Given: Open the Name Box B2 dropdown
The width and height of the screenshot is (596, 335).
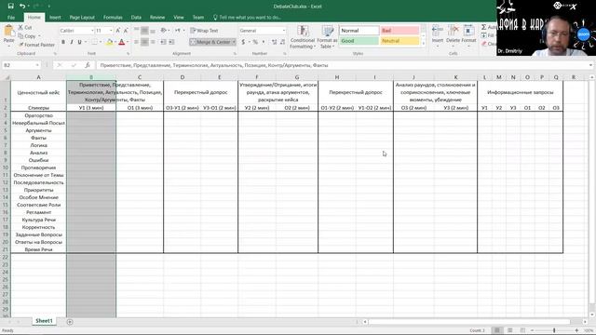Looking at the screenshot, I should point(37,65).
